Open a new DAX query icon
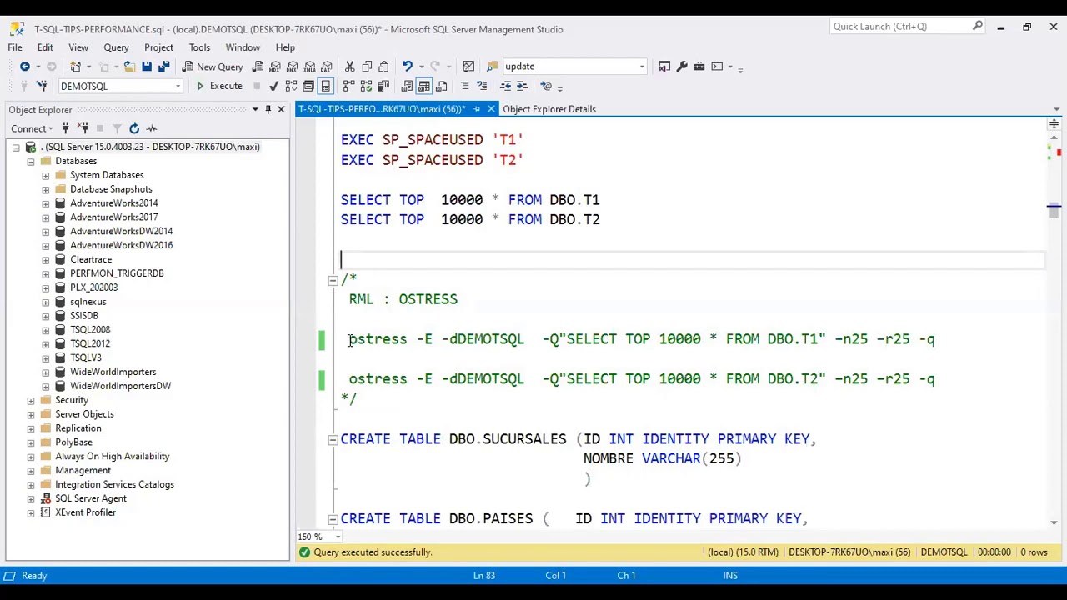The height and width of the screenshot is (600, 1067). pyautogui.click(x=327, y=66)
